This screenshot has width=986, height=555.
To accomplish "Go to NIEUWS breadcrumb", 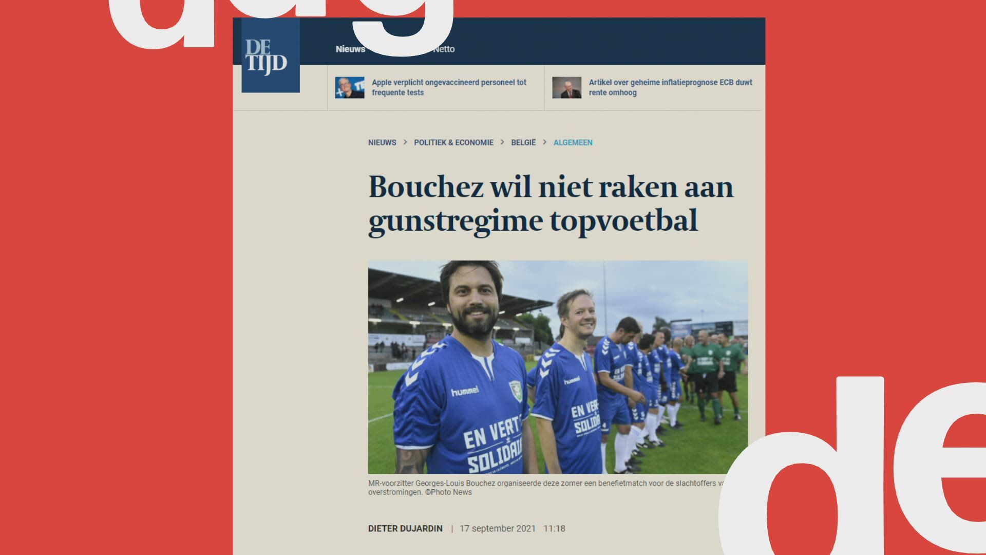I will pos(382,142).
